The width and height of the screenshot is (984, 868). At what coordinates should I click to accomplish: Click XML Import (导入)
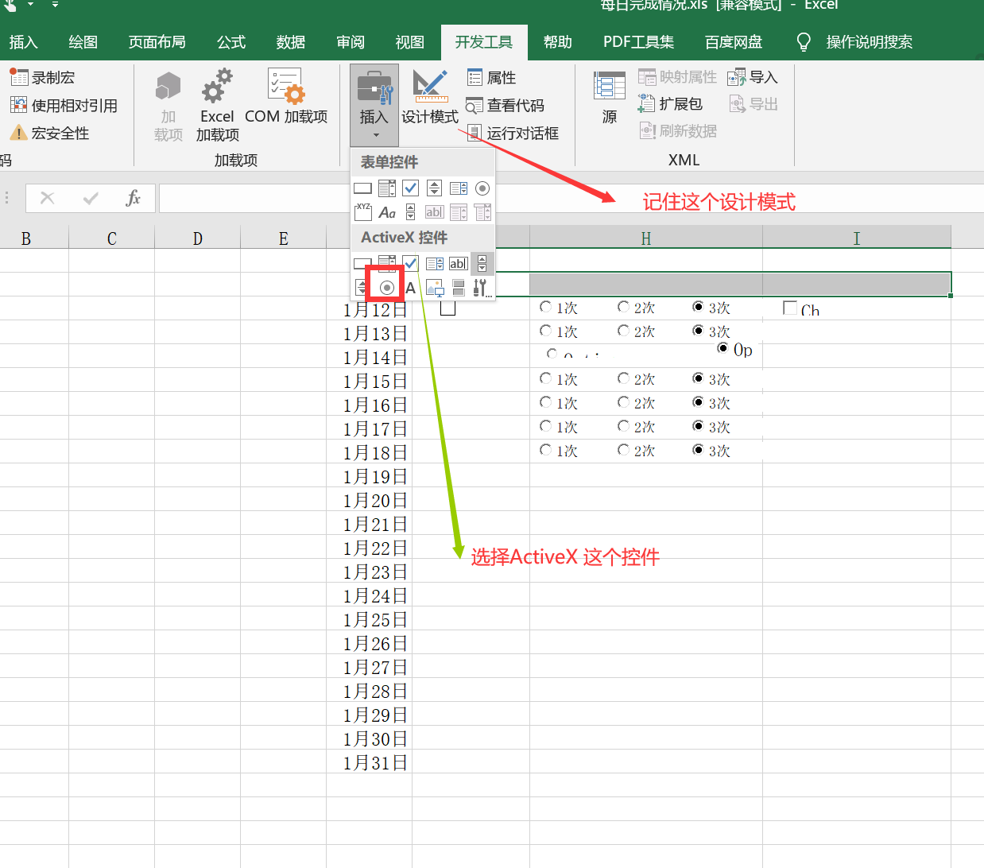tap(752, 77)
